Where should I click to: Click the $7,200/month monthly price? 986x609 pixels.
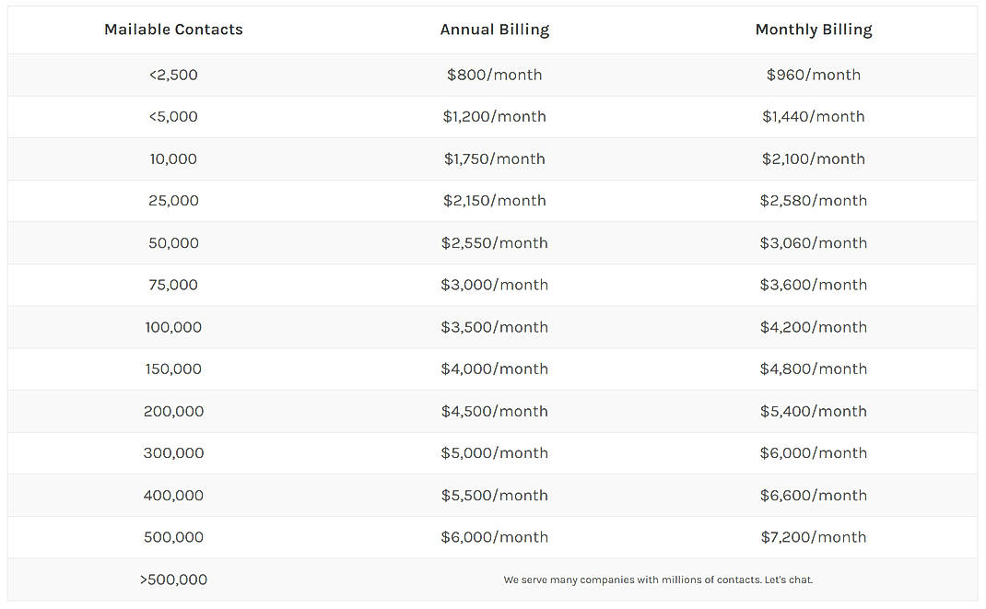click(x=813, y=537)
